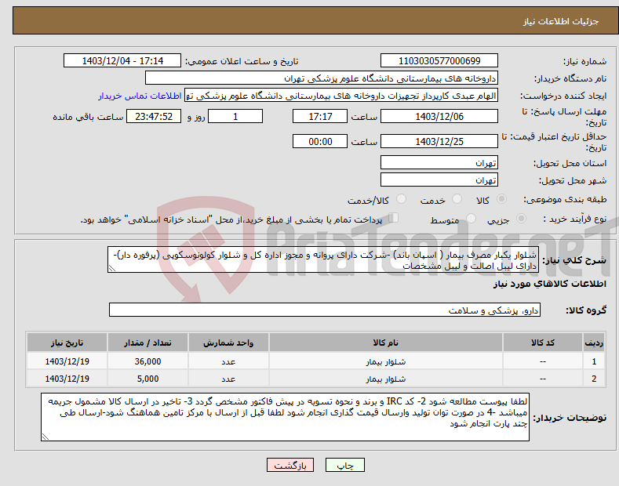Click the تاریخ نیاز column header
619x486 pixels.
[x=67, y=343]
